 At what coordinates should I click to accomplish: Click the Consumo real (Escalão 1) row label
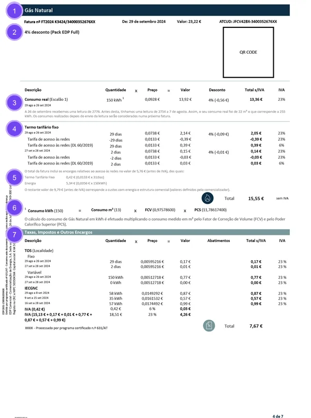click(46, 99)
